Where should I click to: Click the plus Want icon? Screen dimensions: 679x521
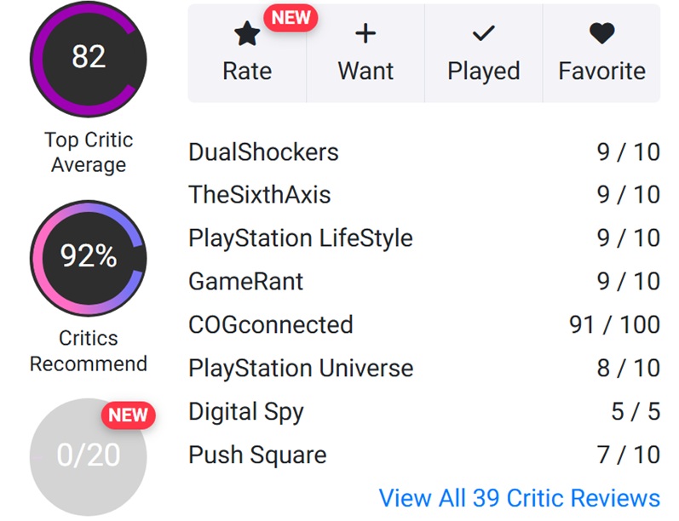pos(365,34)
